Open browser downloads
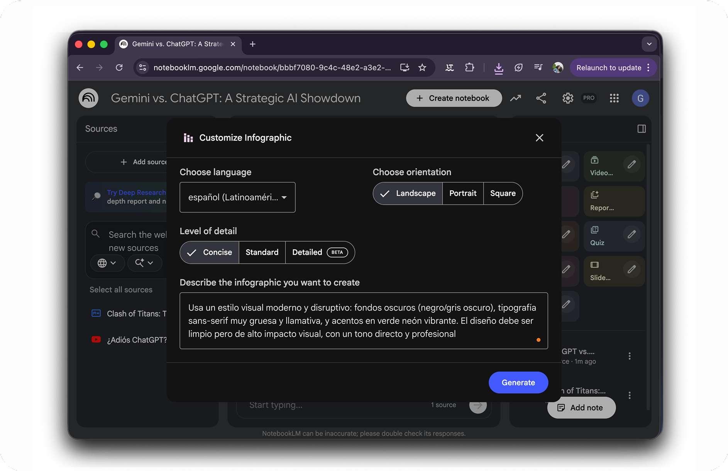 pos(499,68)
